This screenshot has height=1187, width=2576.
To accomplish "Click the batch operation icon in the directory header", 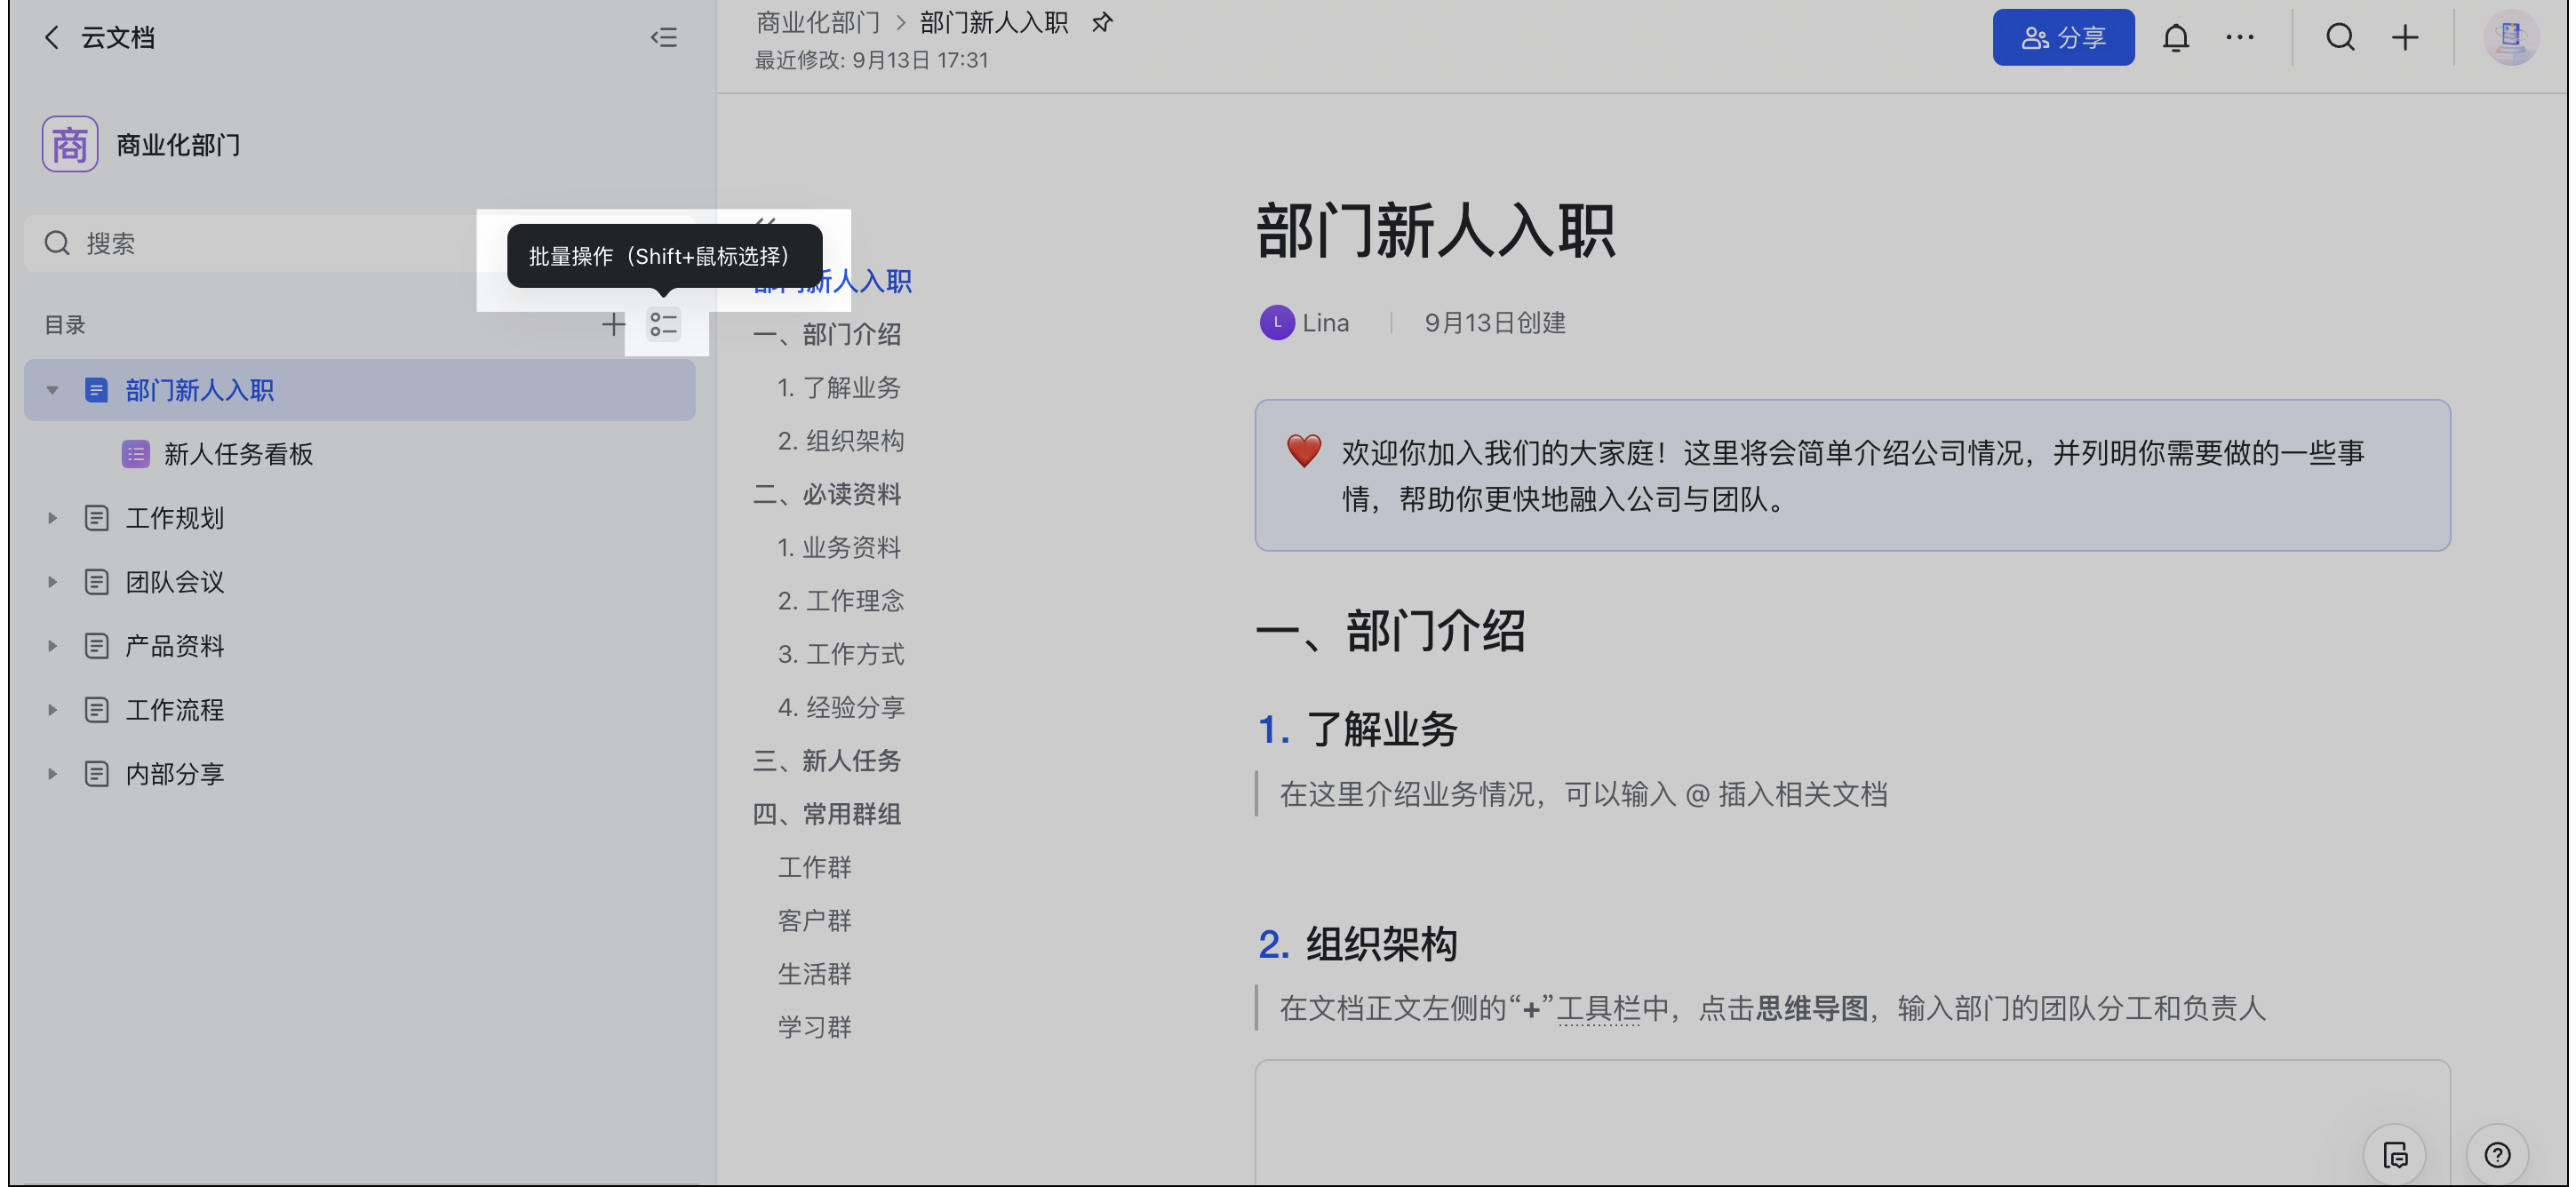I will click(663, 324).
